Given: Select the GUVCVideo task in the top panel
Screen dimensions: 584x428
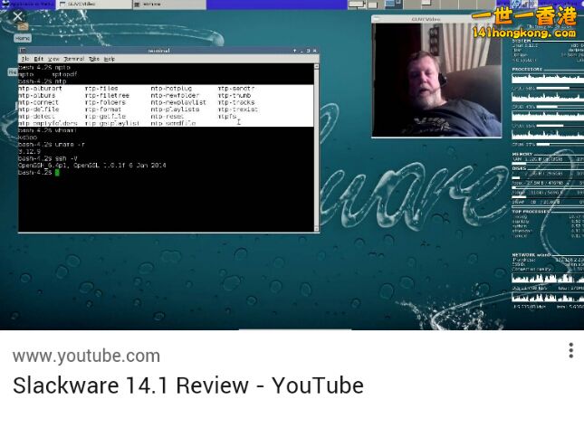Looking at the screenshot, I should pos(94,5).
